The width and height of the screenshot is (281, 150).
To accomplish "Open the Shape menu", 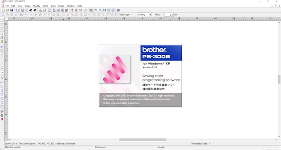I will pos(27,6).
